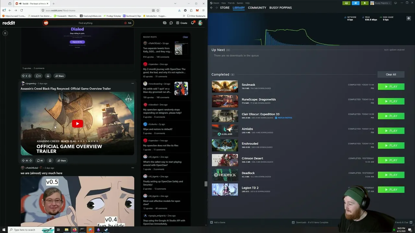Click Add a Game in Steam
415x233 pixels.
(x=218, y=222)
